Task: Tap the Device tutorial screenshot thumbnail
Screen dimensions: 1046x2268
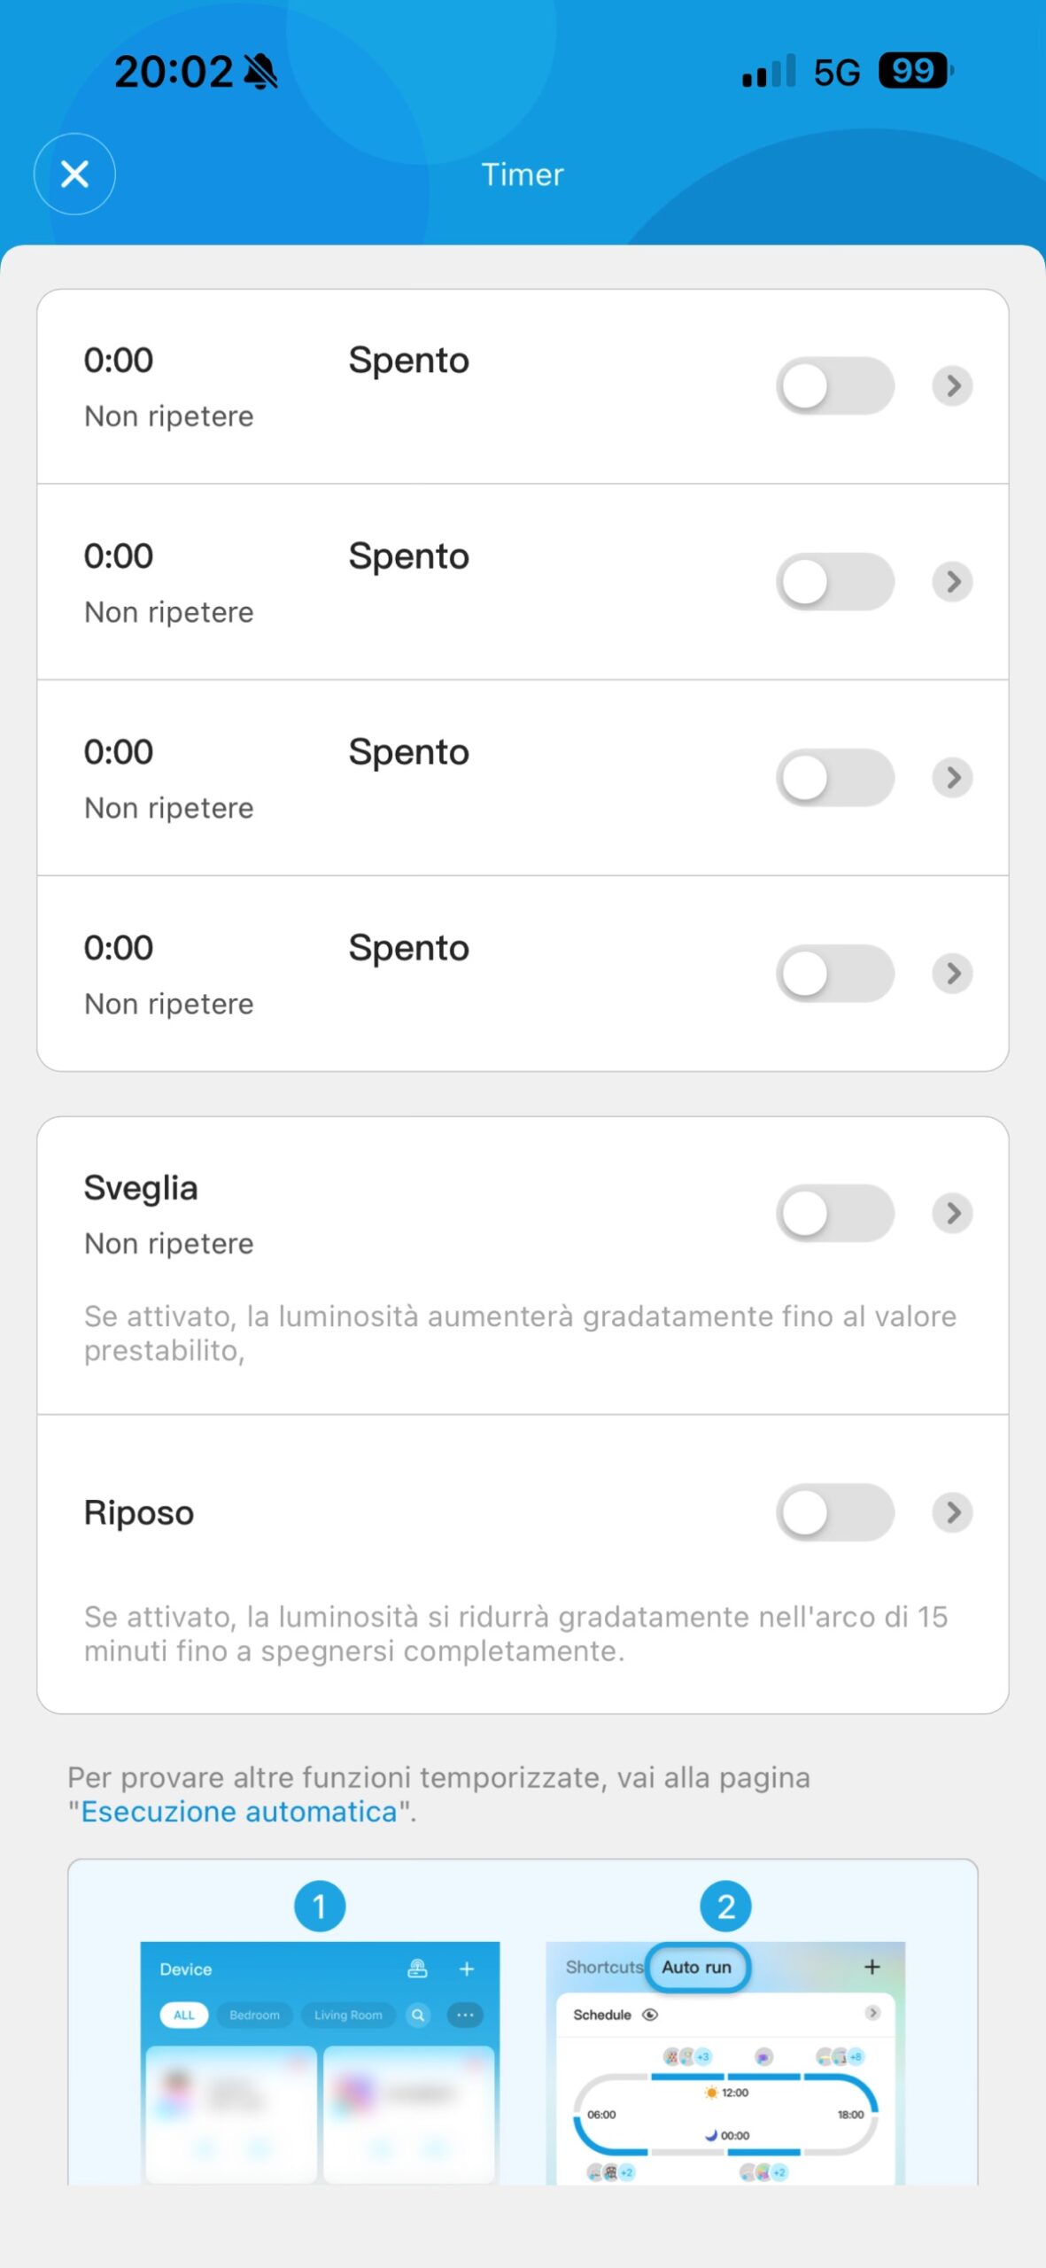Action: (320, 2064)
